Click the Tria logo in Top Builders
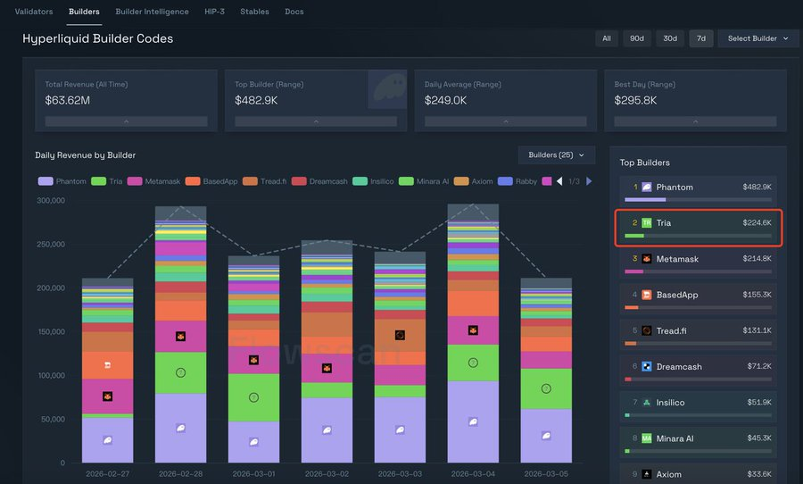 pos(647,222)
